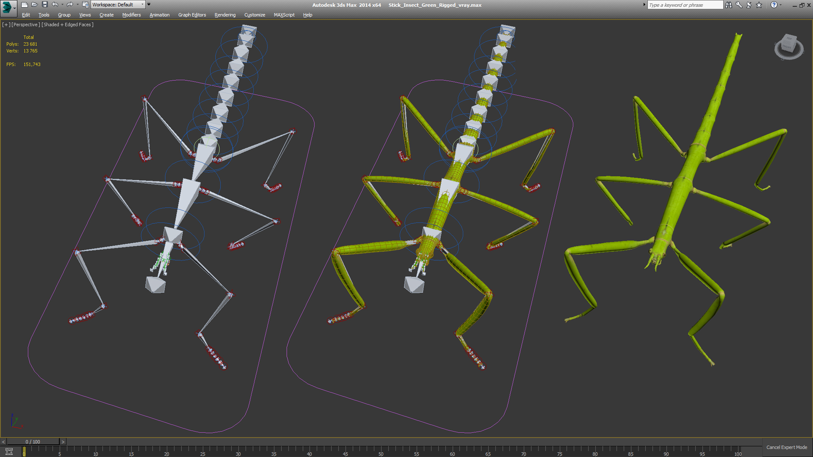Click the binoculars Search icon

click(729, 5)
